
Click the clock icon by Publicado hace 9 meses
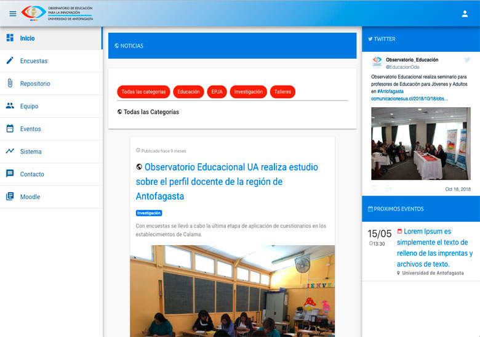[x=138, y=150]
